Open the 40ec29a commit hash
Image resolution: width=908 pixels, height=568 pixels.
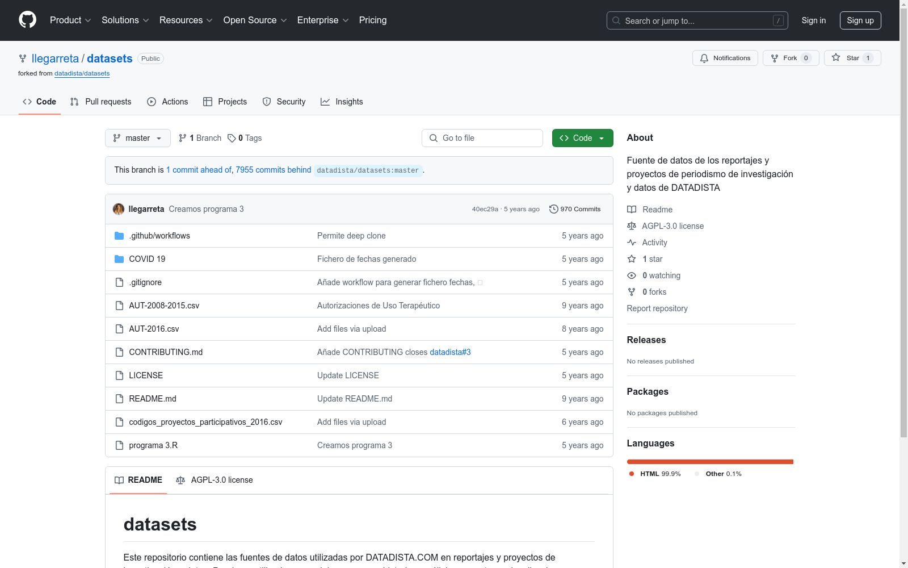pos(485,209)
